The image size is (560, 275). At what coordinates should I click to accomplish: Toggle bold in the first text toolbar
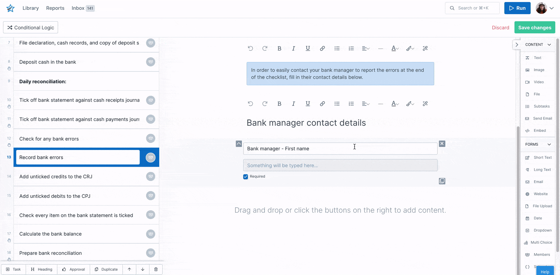point(279,49)
